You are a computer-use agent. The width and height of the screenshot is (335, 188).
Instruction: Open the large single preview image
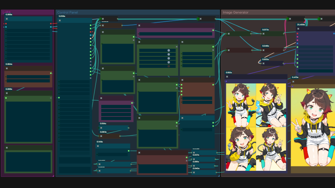tap(313, 128)
